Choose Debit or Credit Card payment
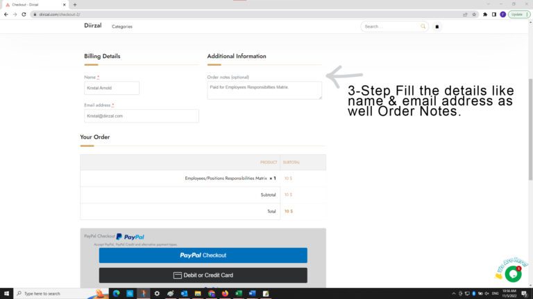The image size is (533, 299). tap(203, 275)
